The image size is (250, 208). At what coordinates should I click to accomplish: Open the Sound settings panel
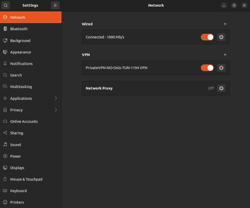pyautogui.click(x=15, y=145)
